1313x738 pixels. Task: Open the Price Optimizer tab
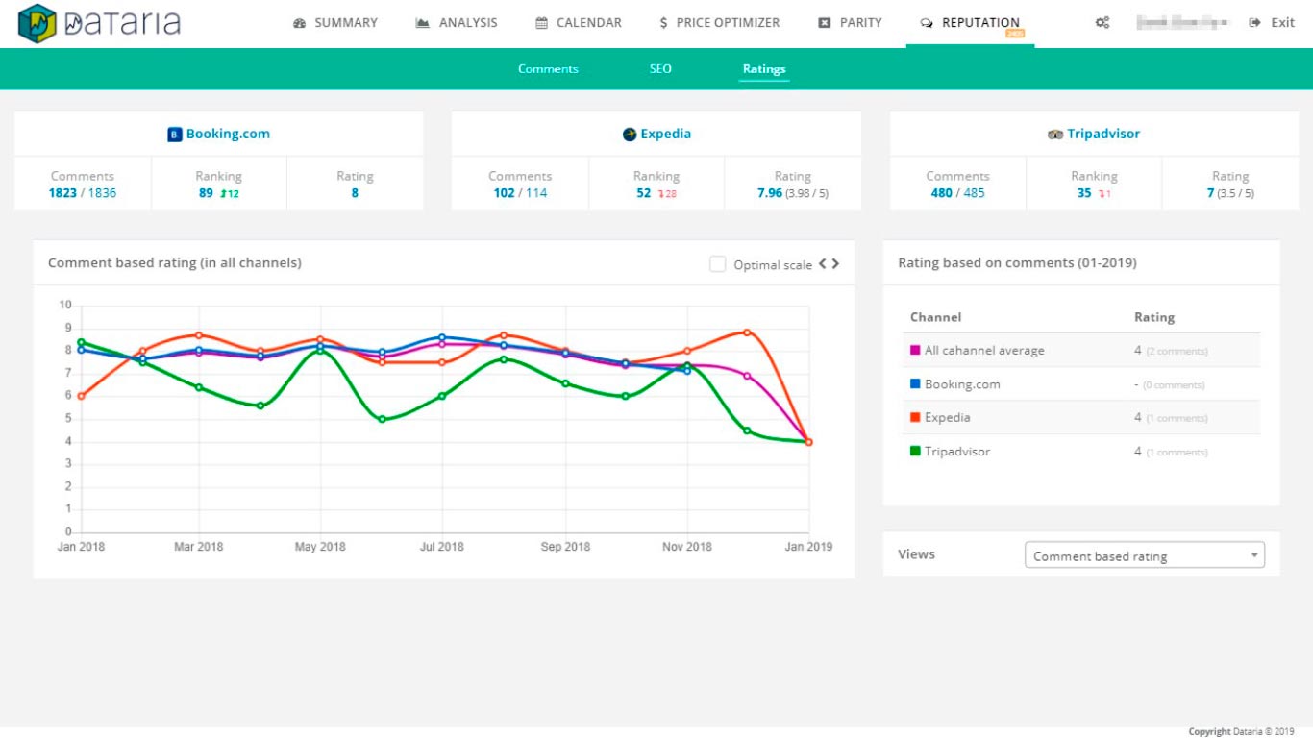pyautogui.click(x=720, y=22)
